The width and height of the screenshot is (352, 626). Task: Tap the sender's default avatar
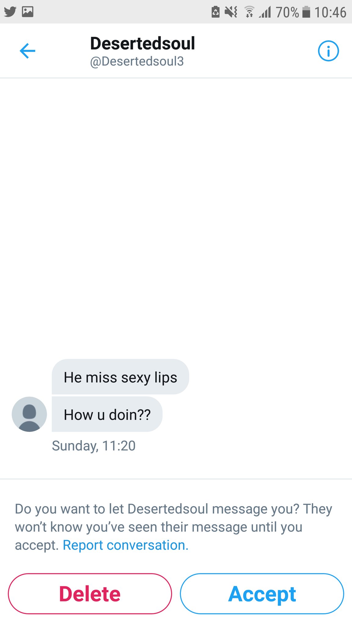coord(29,414)
